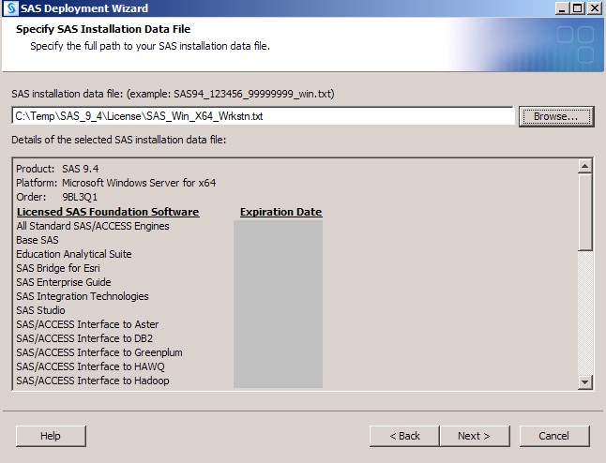Select 'SAS/ACCESS Interface to DB2' row

[x=84, y=338]
